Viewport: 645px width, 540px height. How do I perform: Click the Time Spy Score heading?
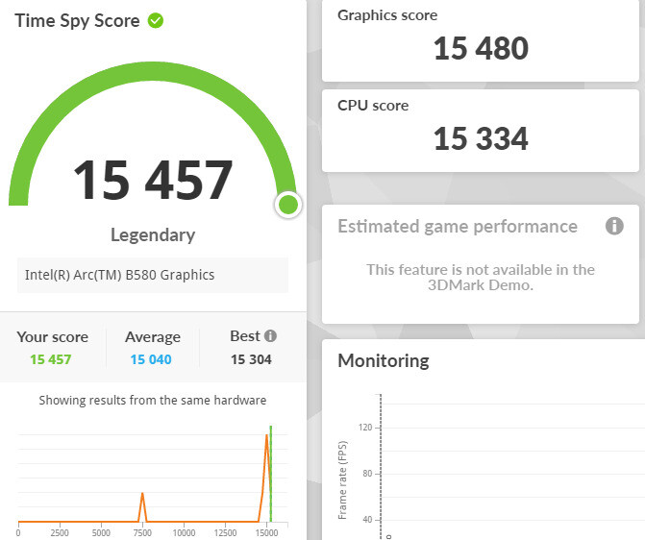(77, 20)
